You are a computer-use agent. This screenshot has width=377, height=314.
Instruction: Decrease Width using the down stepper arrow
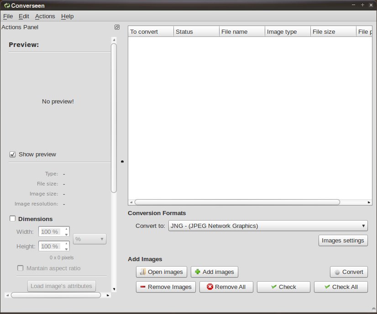point(66,235)
